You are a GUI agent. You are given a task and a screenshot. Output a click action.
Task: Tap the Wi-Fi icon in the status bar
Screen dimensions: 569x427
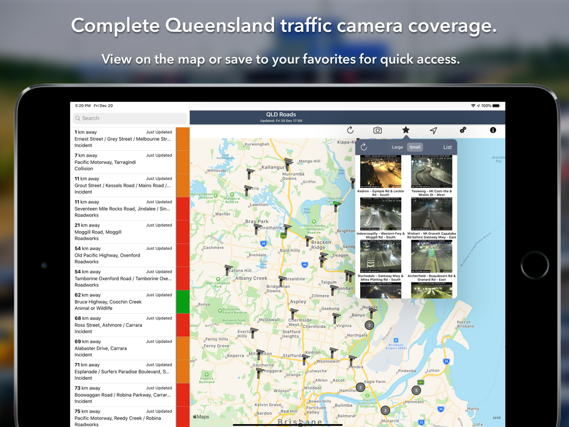point(473,106)
